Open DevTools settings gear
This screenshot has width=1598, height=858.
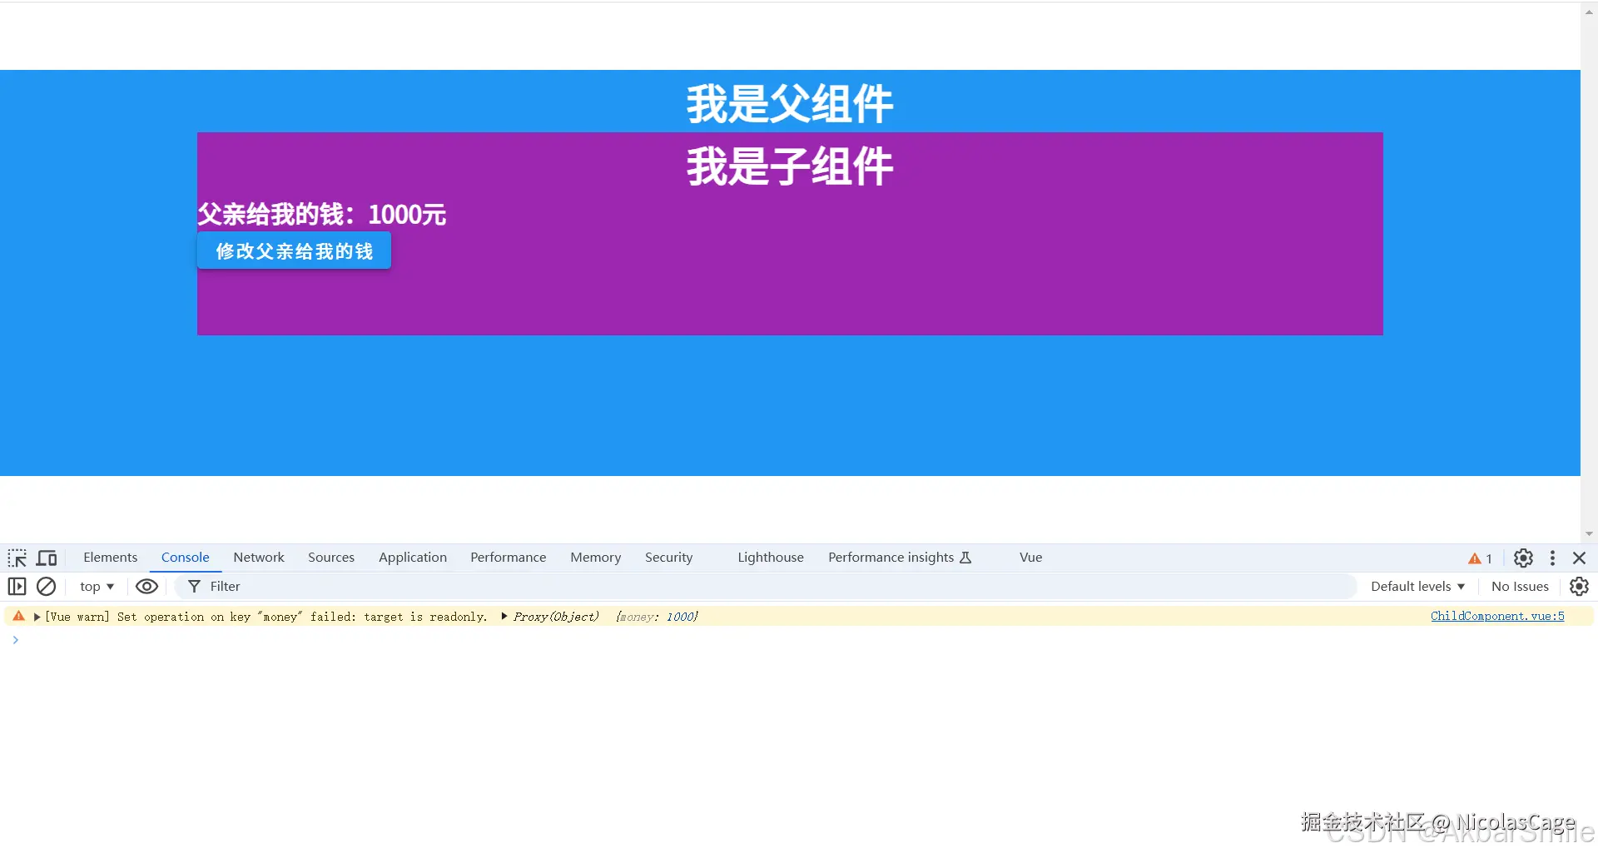[x=1522, y=558]
